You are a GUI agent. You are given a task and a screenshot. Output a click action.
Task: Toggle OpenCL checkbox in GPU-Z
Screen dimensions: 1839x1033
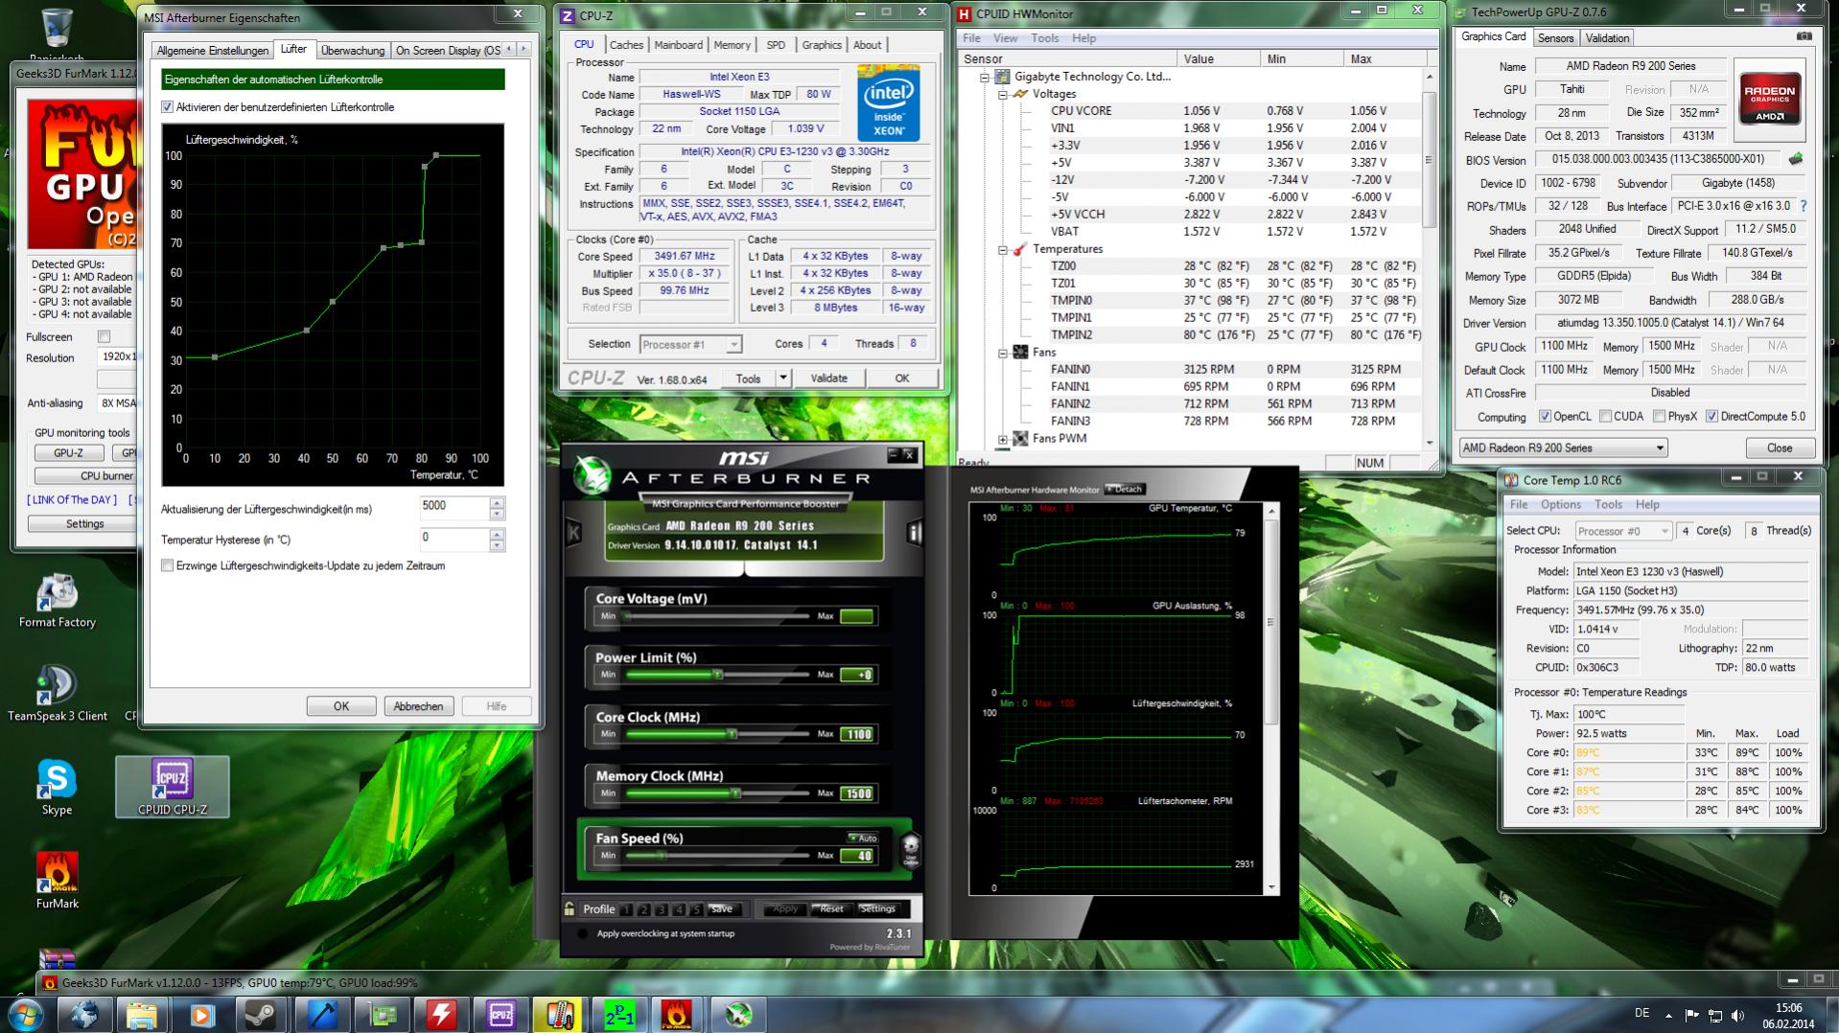pyautogui.click(x=1545, y=417)
